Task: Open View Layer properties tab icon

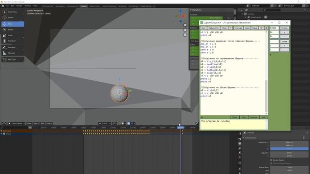Action: [x=240, y=148]
